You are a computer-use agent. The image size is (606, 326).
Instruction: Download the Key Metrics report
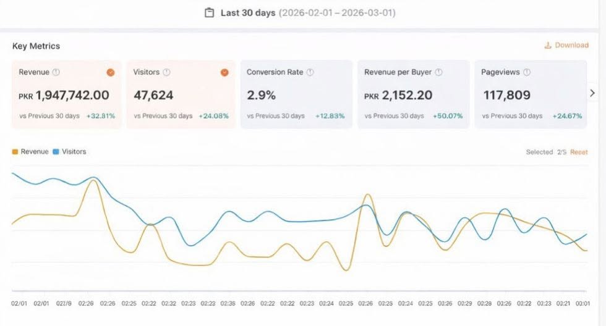[566, 45]
